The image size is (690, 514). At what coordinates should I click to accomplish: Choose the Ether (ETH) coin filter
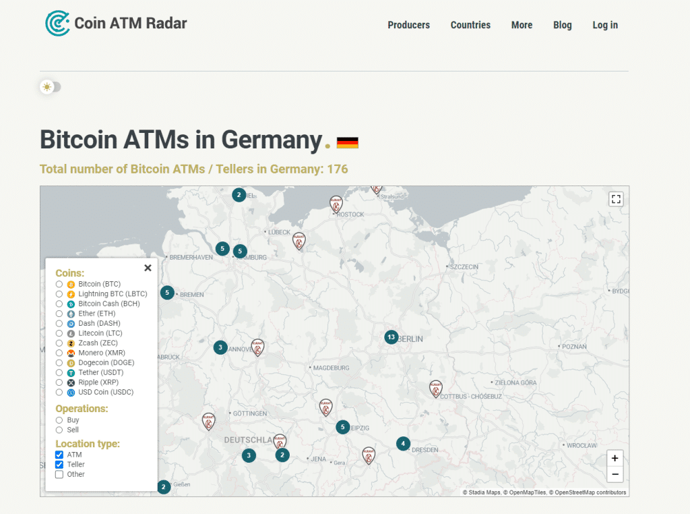[59, 314]
